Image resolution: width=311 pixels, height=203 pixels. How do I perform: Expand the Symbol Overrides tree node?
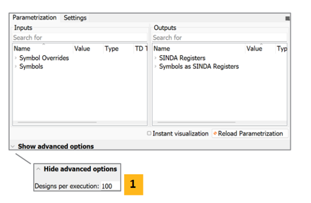point(16,58)
